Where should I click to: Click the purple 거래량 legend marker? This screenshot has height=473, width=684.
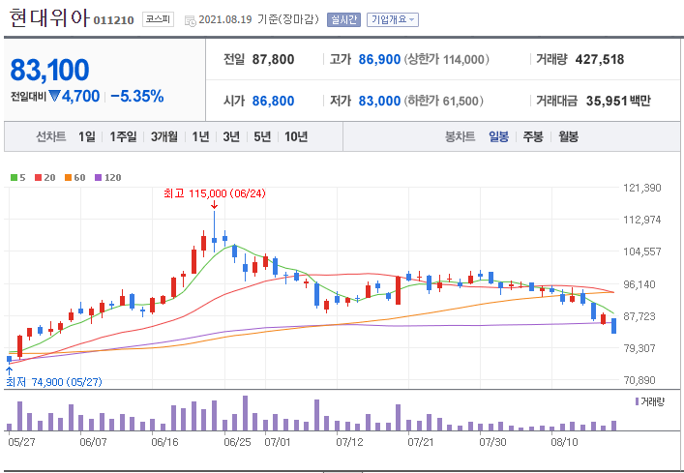[x=638, y=401]
